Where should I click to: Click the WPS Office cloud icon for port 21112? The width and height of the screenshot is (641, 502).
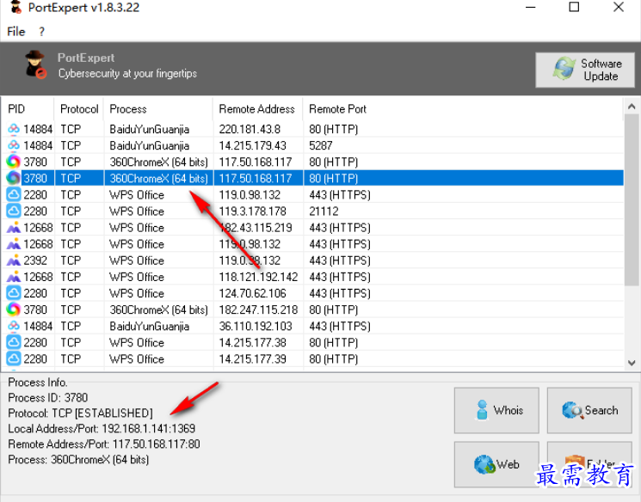click(x=14, y=211)
